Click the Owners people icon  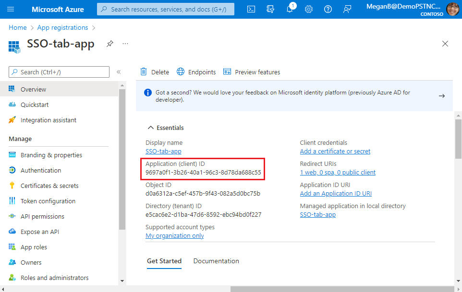[x=12, y=262]
